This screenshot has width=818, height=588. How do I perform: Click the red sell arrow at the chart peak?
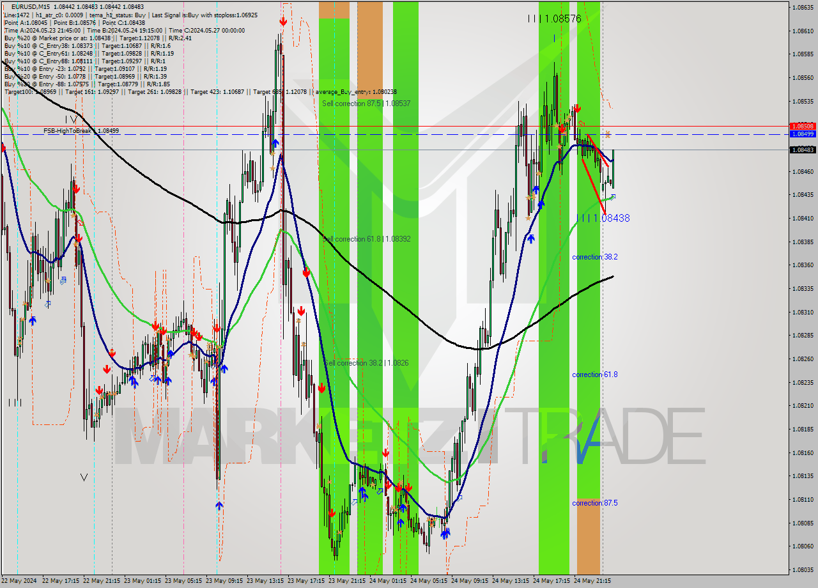coord(282,21)
